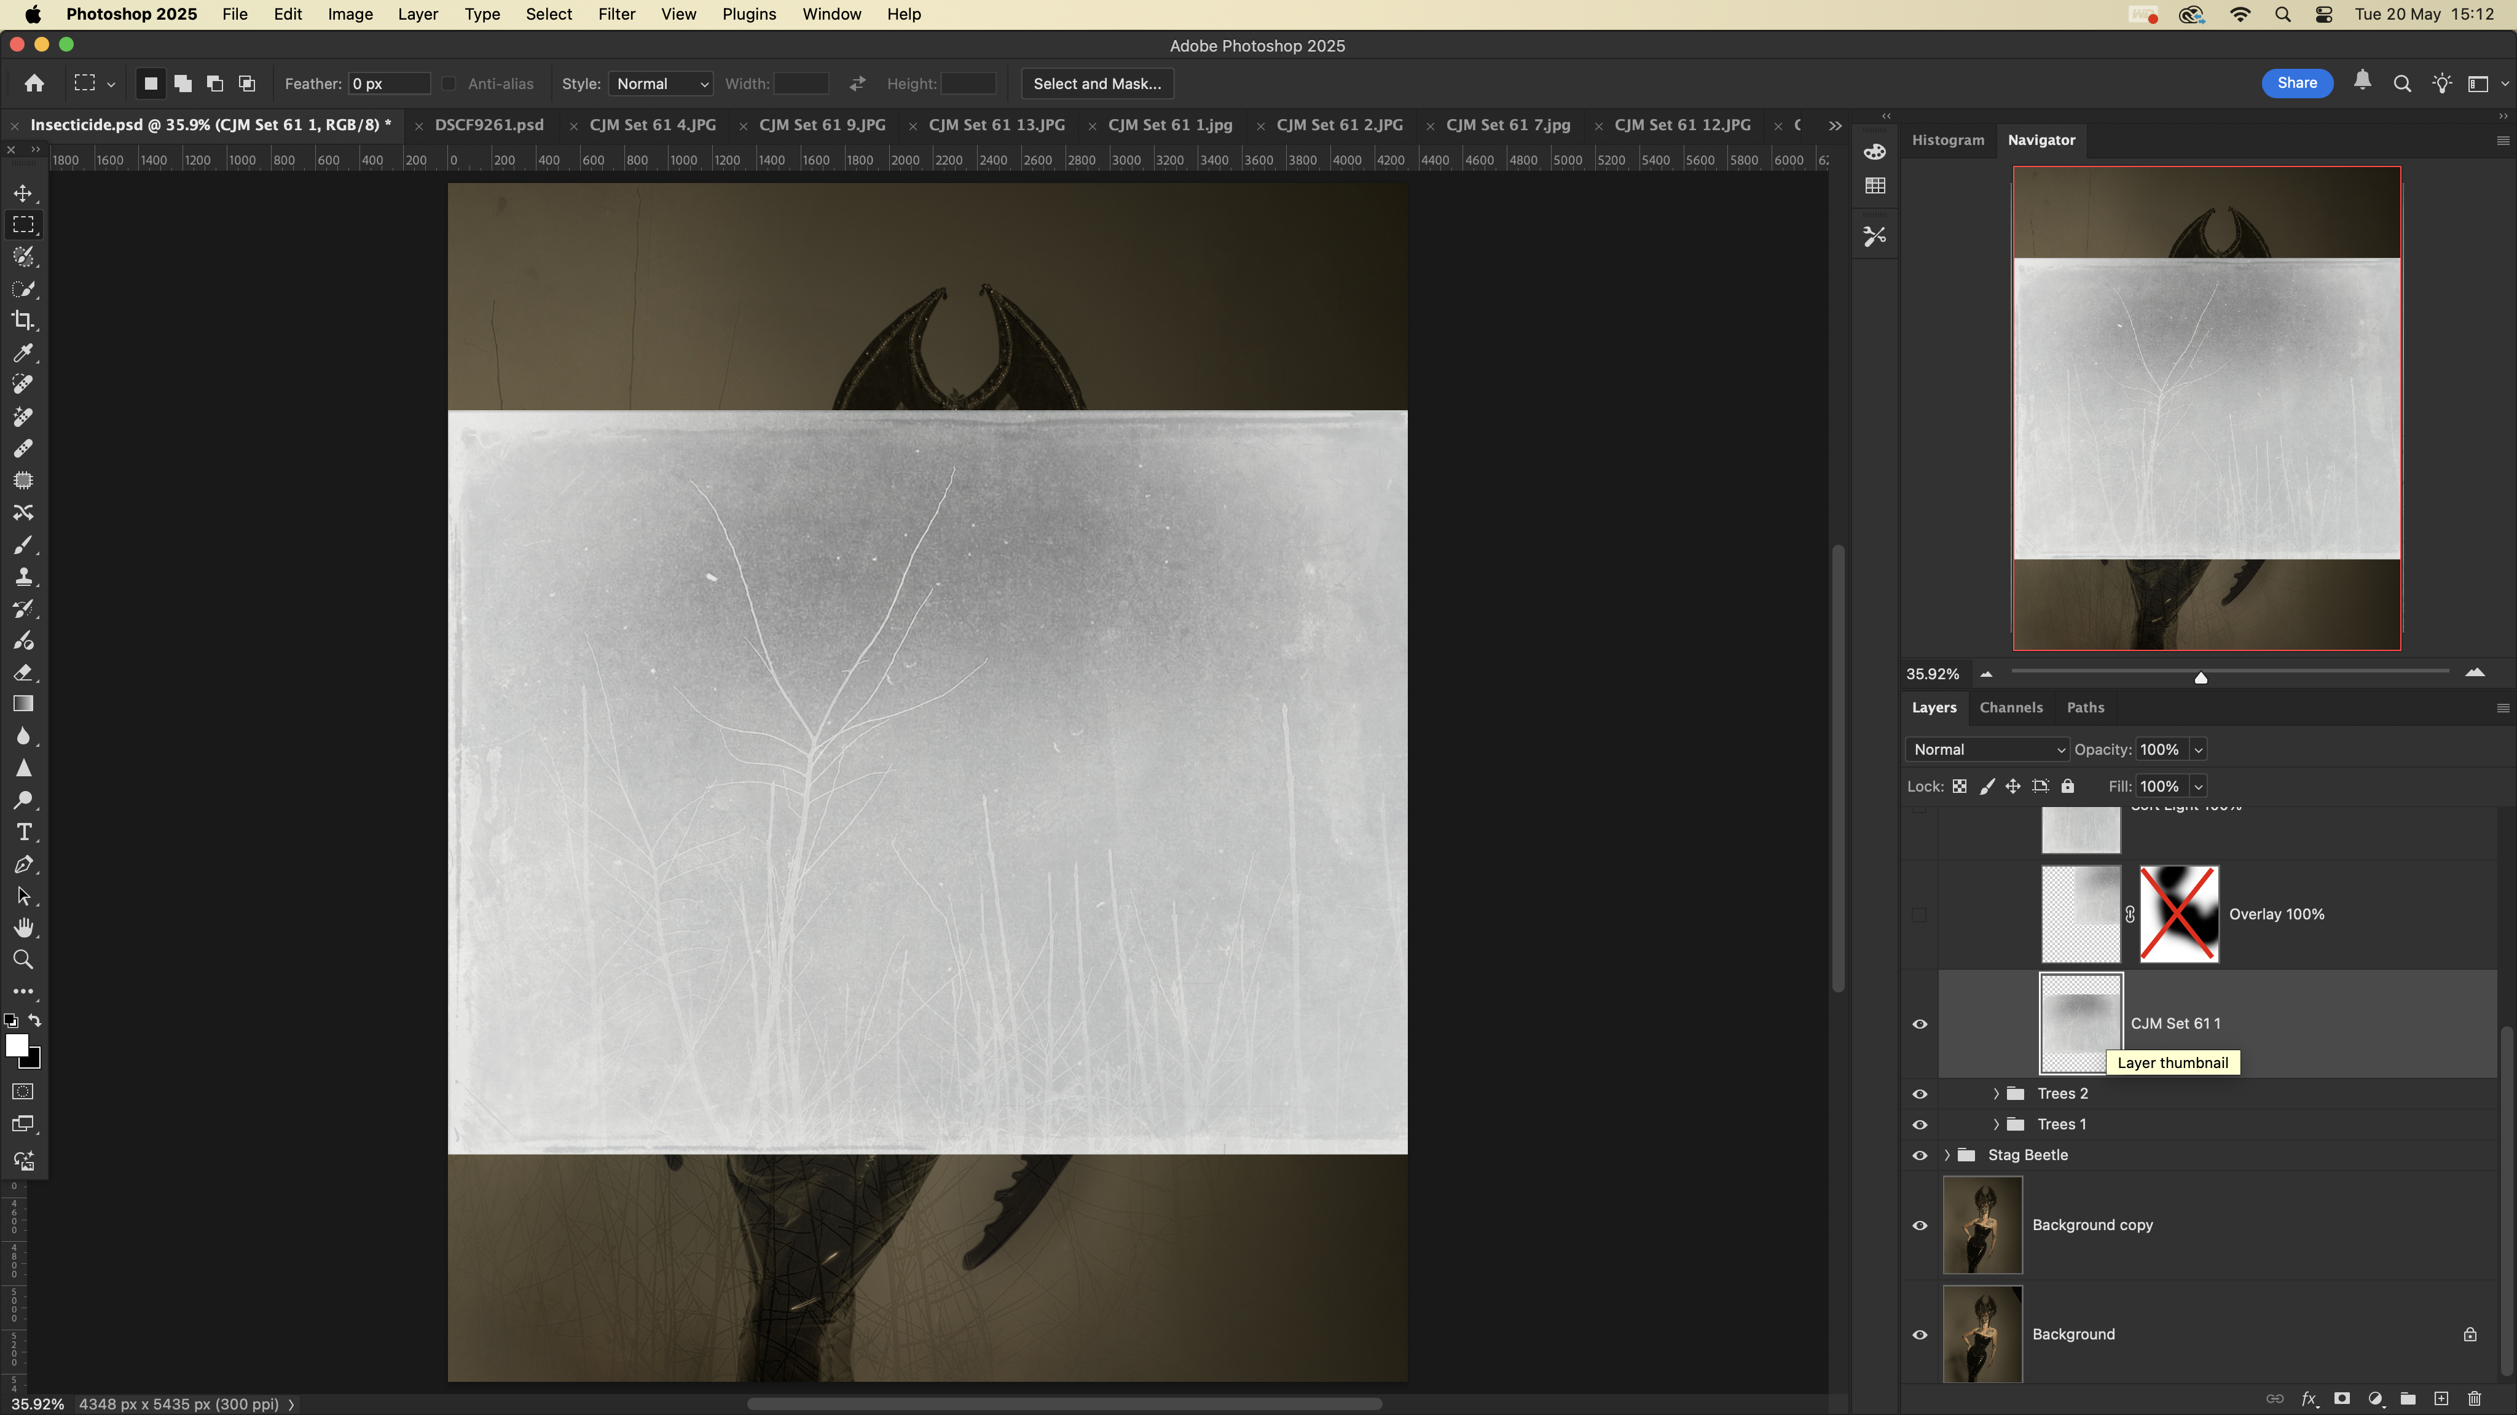Hide the Background copy layer
The height and width of the screenshot is (1415, 2517).
(x=1919, y=1226)
